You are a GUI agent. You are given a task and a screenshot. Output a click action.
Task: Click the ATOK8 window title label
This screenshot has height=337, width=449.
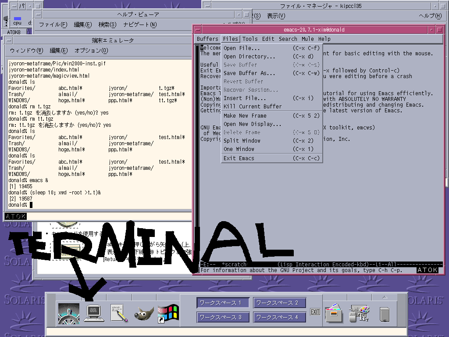tap(14, 32)
